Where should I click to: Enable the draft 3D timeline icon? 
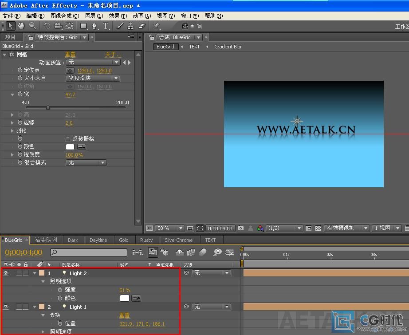(164, 252)
